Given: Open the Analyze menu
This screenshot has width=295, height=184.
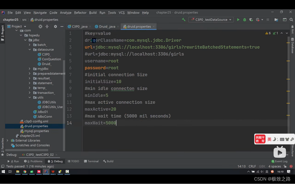Looking at the screenshot, I should (66, 12).
